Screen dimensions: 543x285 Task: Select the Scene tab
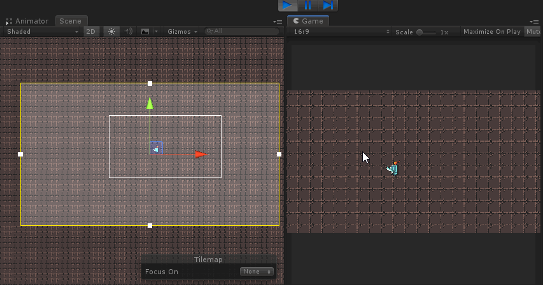(x=70, y=21)
